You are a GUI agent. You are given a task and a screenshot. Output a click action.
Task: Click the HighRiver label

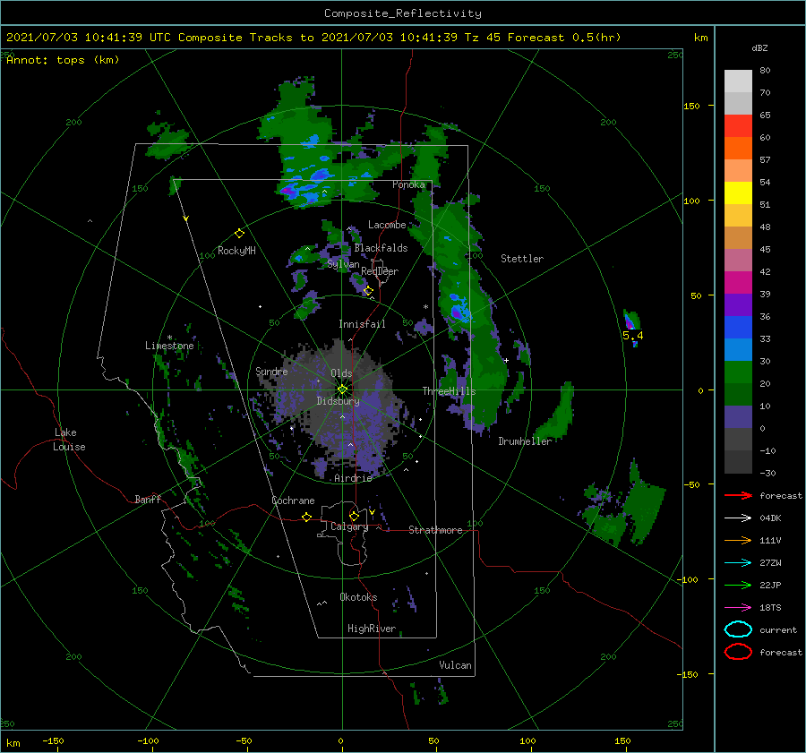372,629
